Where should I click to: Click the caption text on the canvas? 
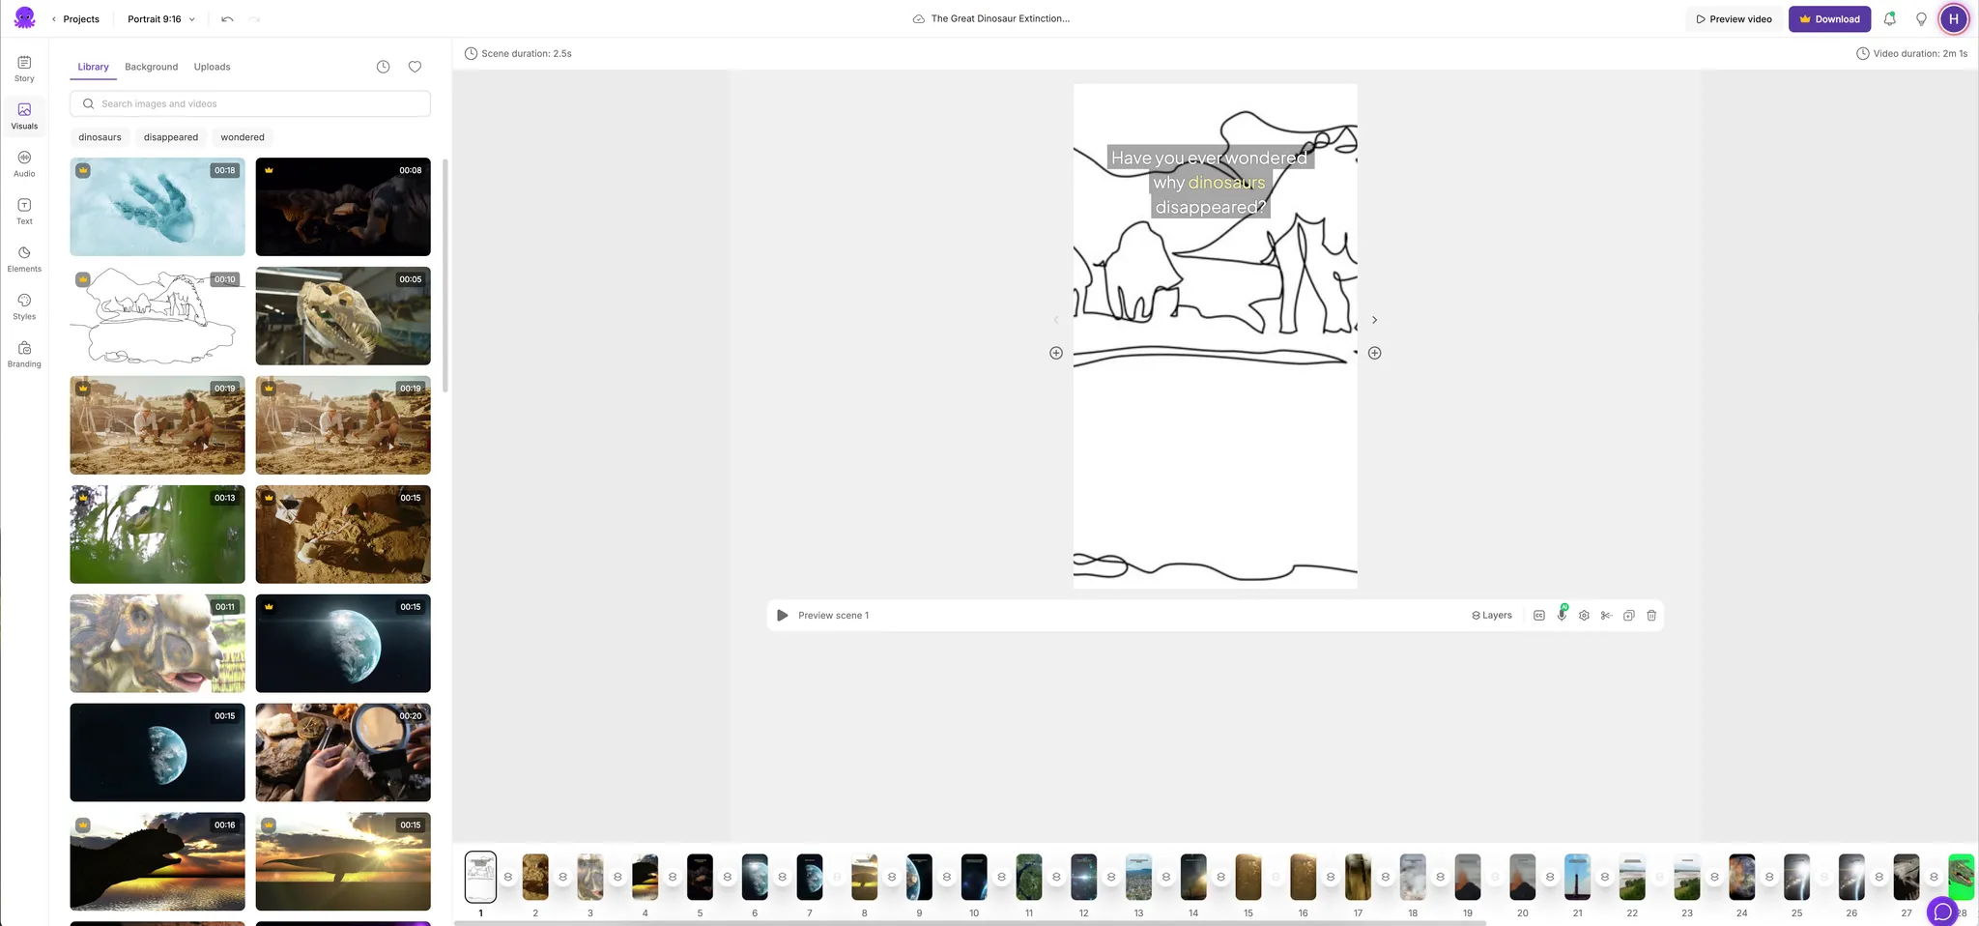coord(1209,183)
